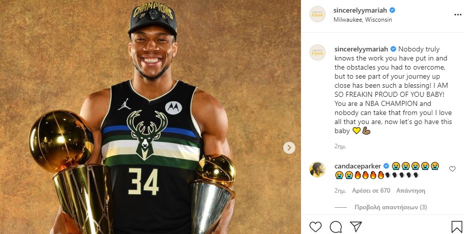
Task: Expand replies with "Προβολή απαντήσεων (3)"
Action: click(391, 207)
